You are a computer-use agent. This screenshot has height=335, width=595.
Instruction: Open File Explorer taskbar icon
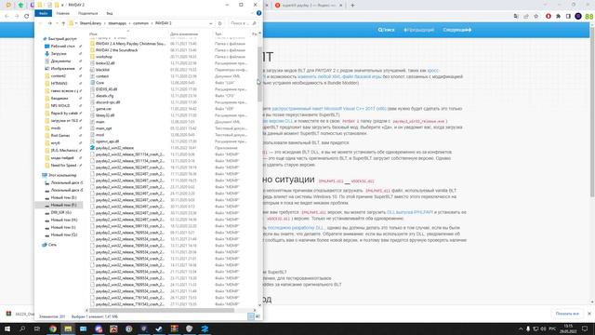[x=68, y=328]
